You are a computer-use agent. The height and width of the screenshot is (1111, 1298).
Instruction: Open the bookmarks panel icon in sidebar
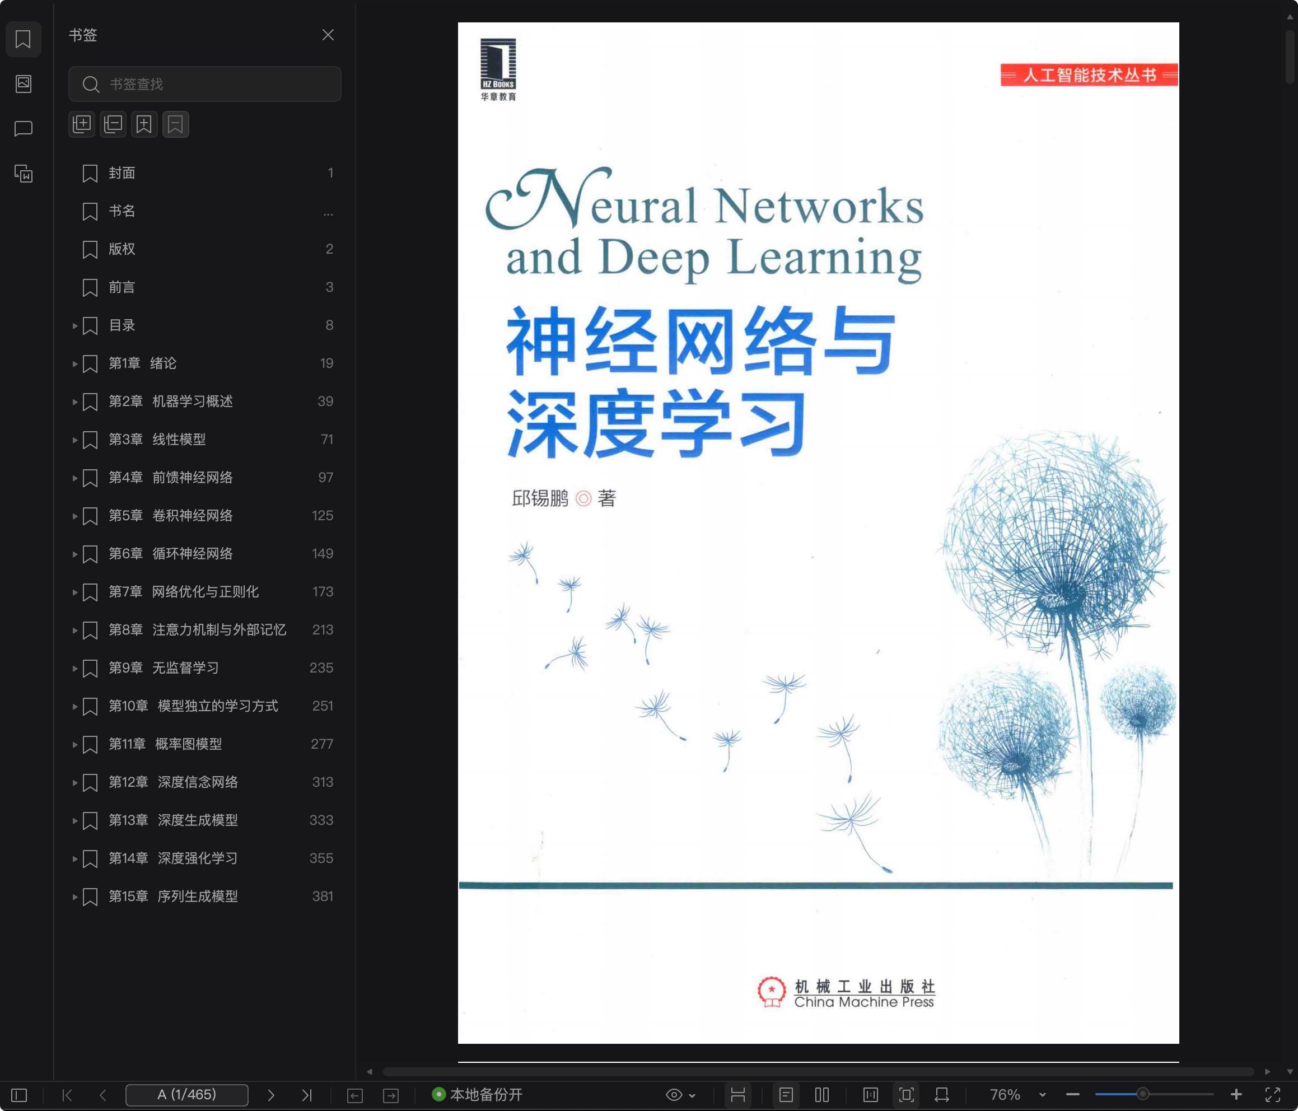pyautogui.click(x=23, y=39)
